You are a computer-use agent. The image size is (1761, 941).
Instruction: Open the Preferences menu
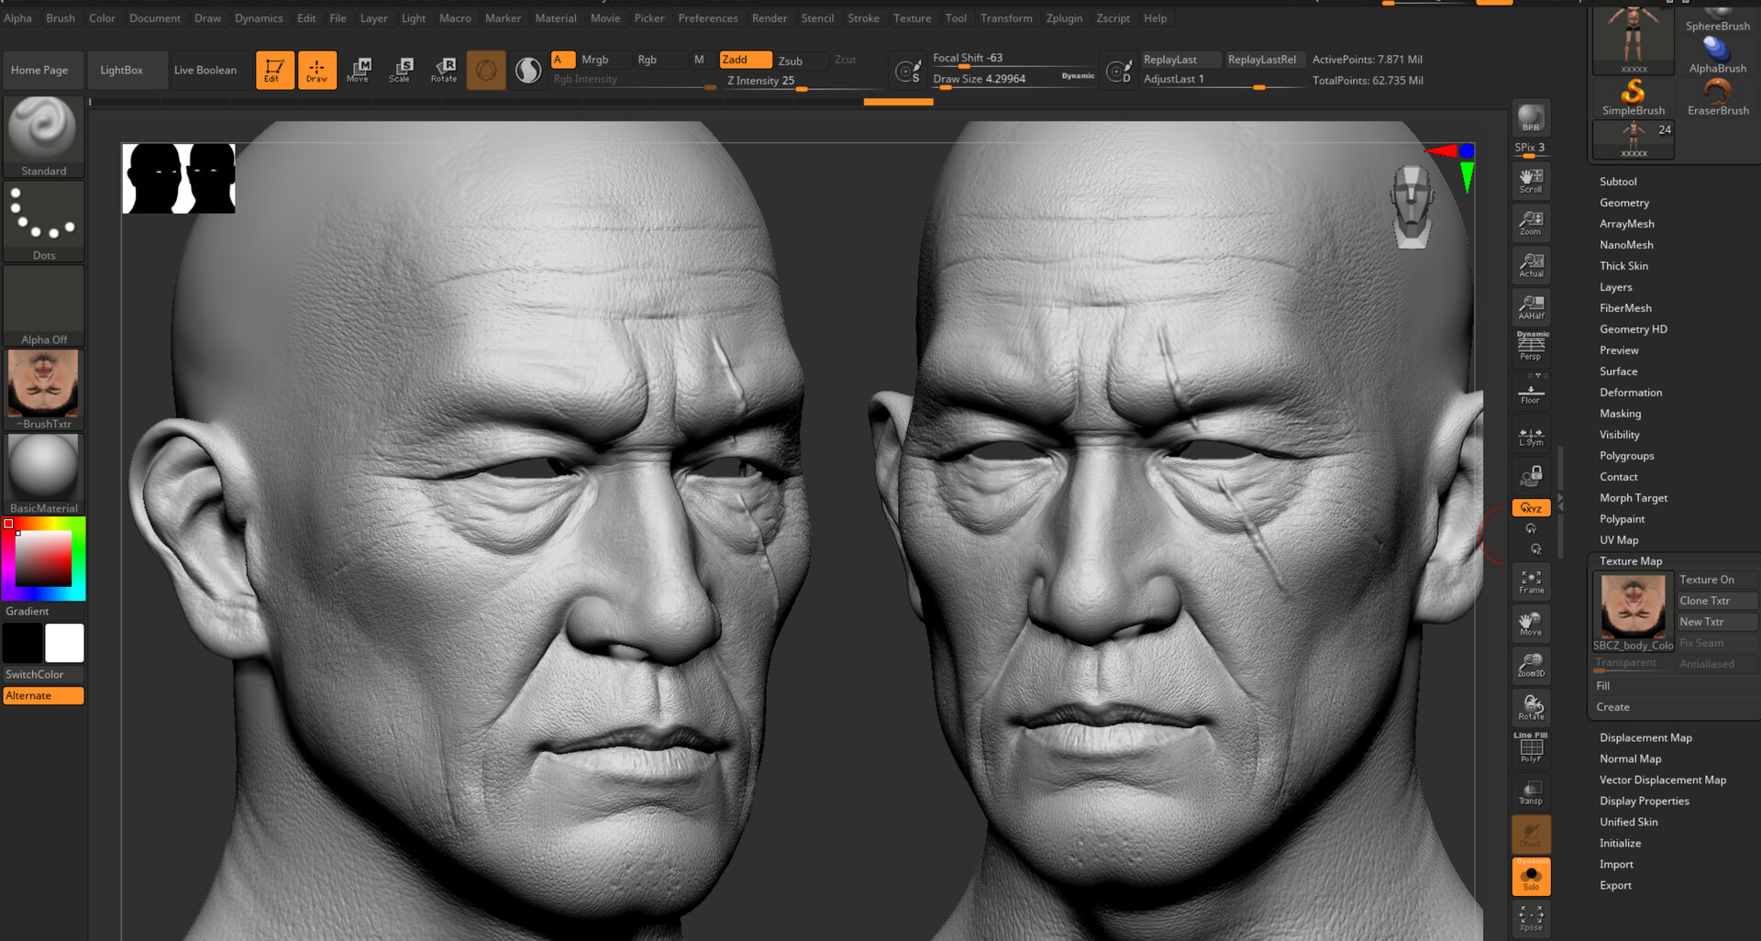coord(708,17)
